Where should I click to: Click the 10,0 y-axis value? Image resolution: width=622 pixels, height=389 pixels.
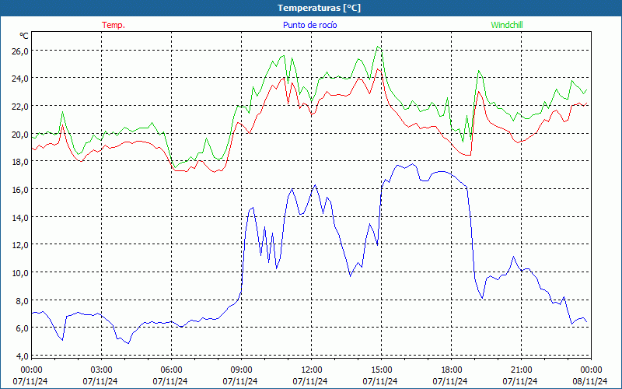22,273
